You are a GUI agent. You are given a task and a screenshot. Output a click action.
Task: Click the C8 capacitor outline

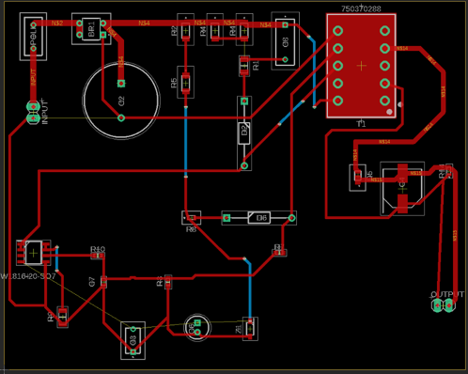point(285,41)
